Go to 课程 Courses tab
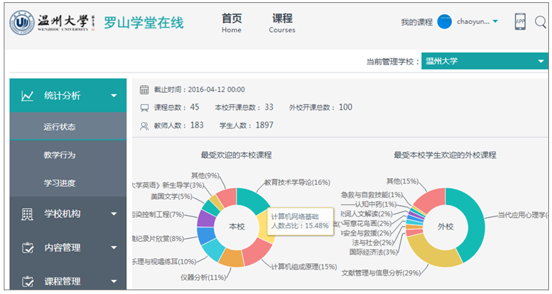Image resolution: width=552 pixels, height=294 pixels. pyautogui.click(x=282, y=23)
